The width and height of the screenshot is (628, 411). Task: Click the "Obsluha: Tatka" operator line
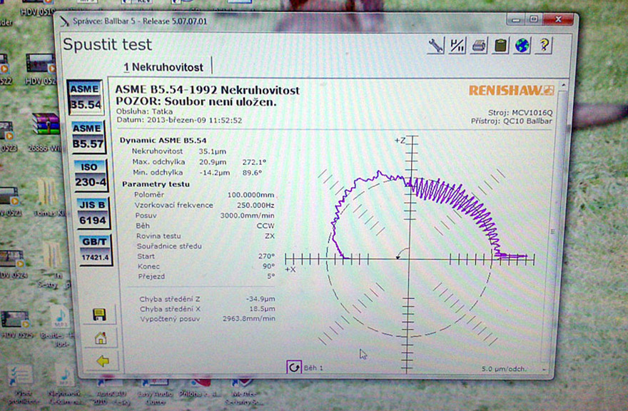point(145,111)
